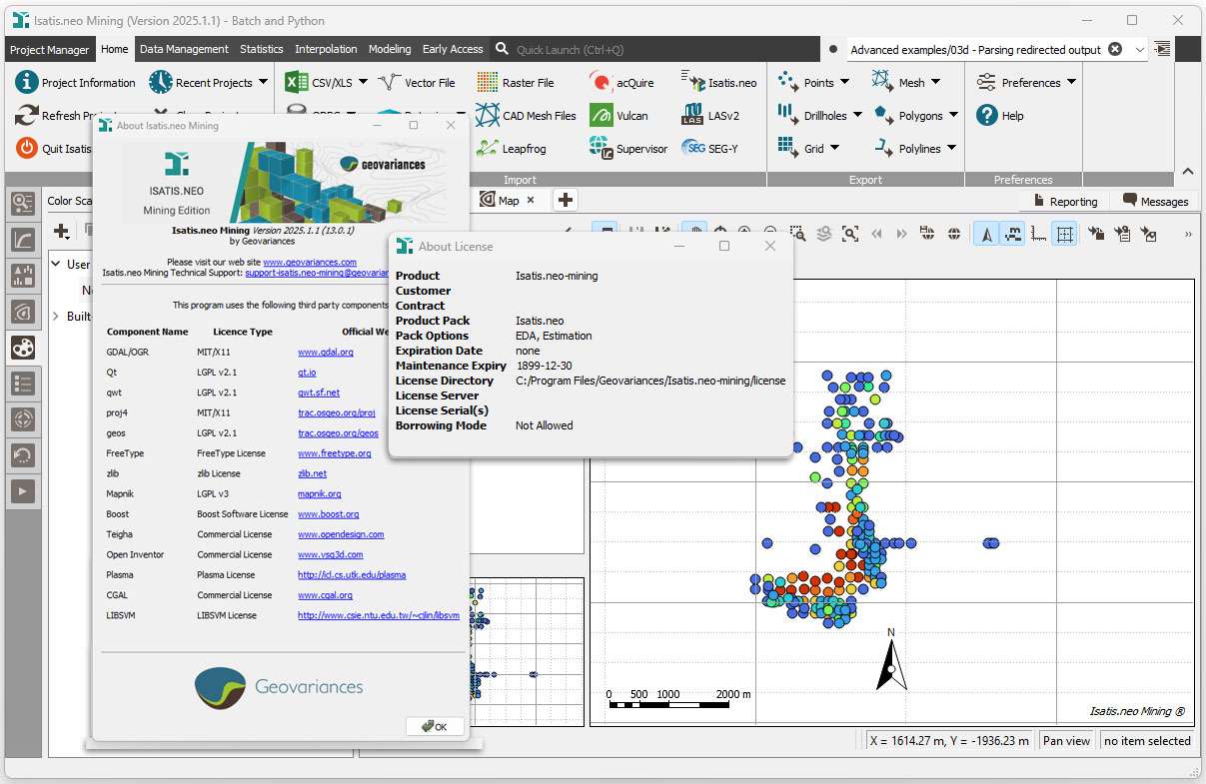Open the Interpolation ribbon tab
This screenshot has height=784, width=1206.
(326, 49)
